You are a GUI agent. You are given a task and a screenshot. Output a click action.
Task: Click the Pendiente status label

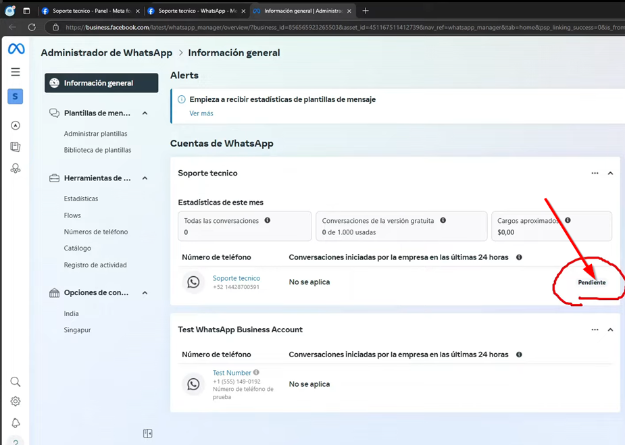pos(592,282)
